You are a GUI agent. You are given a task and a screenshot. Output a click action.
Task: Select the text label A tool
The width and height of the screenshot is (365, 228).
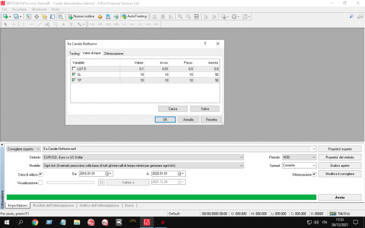click(x=63, y=24)
